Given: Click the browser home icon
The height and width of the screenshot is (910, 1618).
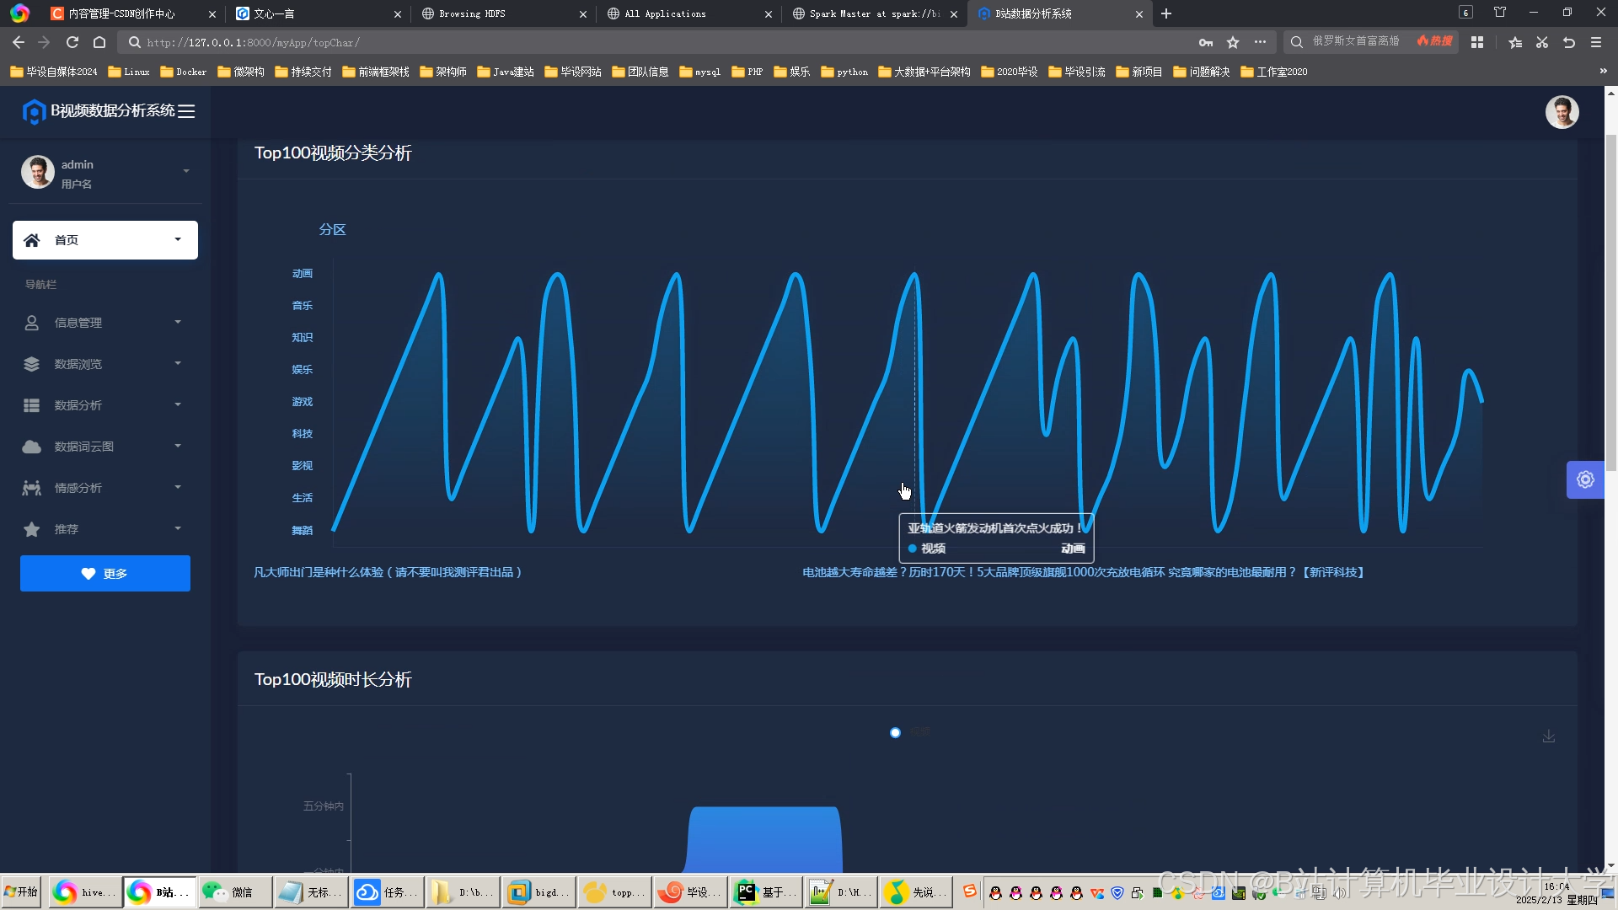Looking at the screenshot, I should 99,42.
